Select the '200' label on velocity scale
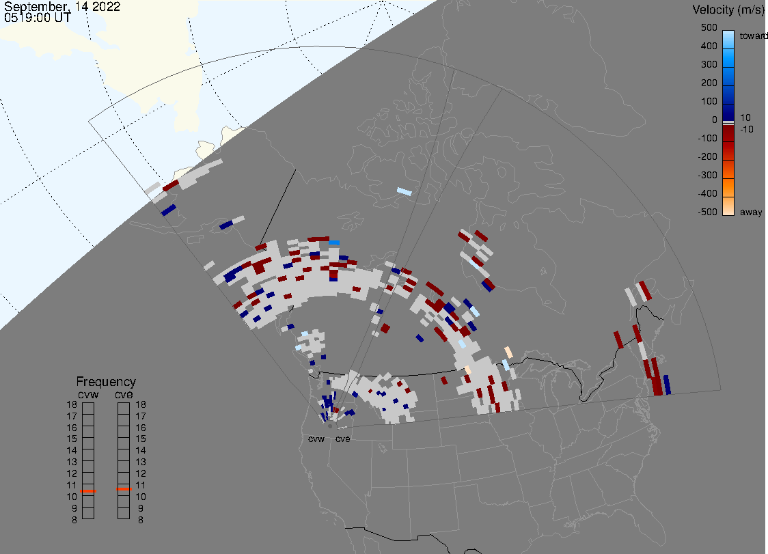The image size is (768, 554). click(709, 83)
